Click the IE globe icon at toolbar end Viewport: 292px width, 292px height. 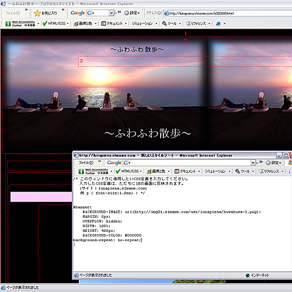click(218, 23)
